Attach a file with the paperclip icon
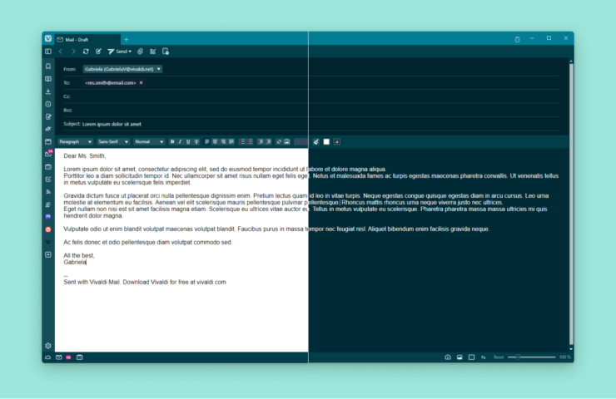Viewport: 616px width, 399px height. pos(140,52)
